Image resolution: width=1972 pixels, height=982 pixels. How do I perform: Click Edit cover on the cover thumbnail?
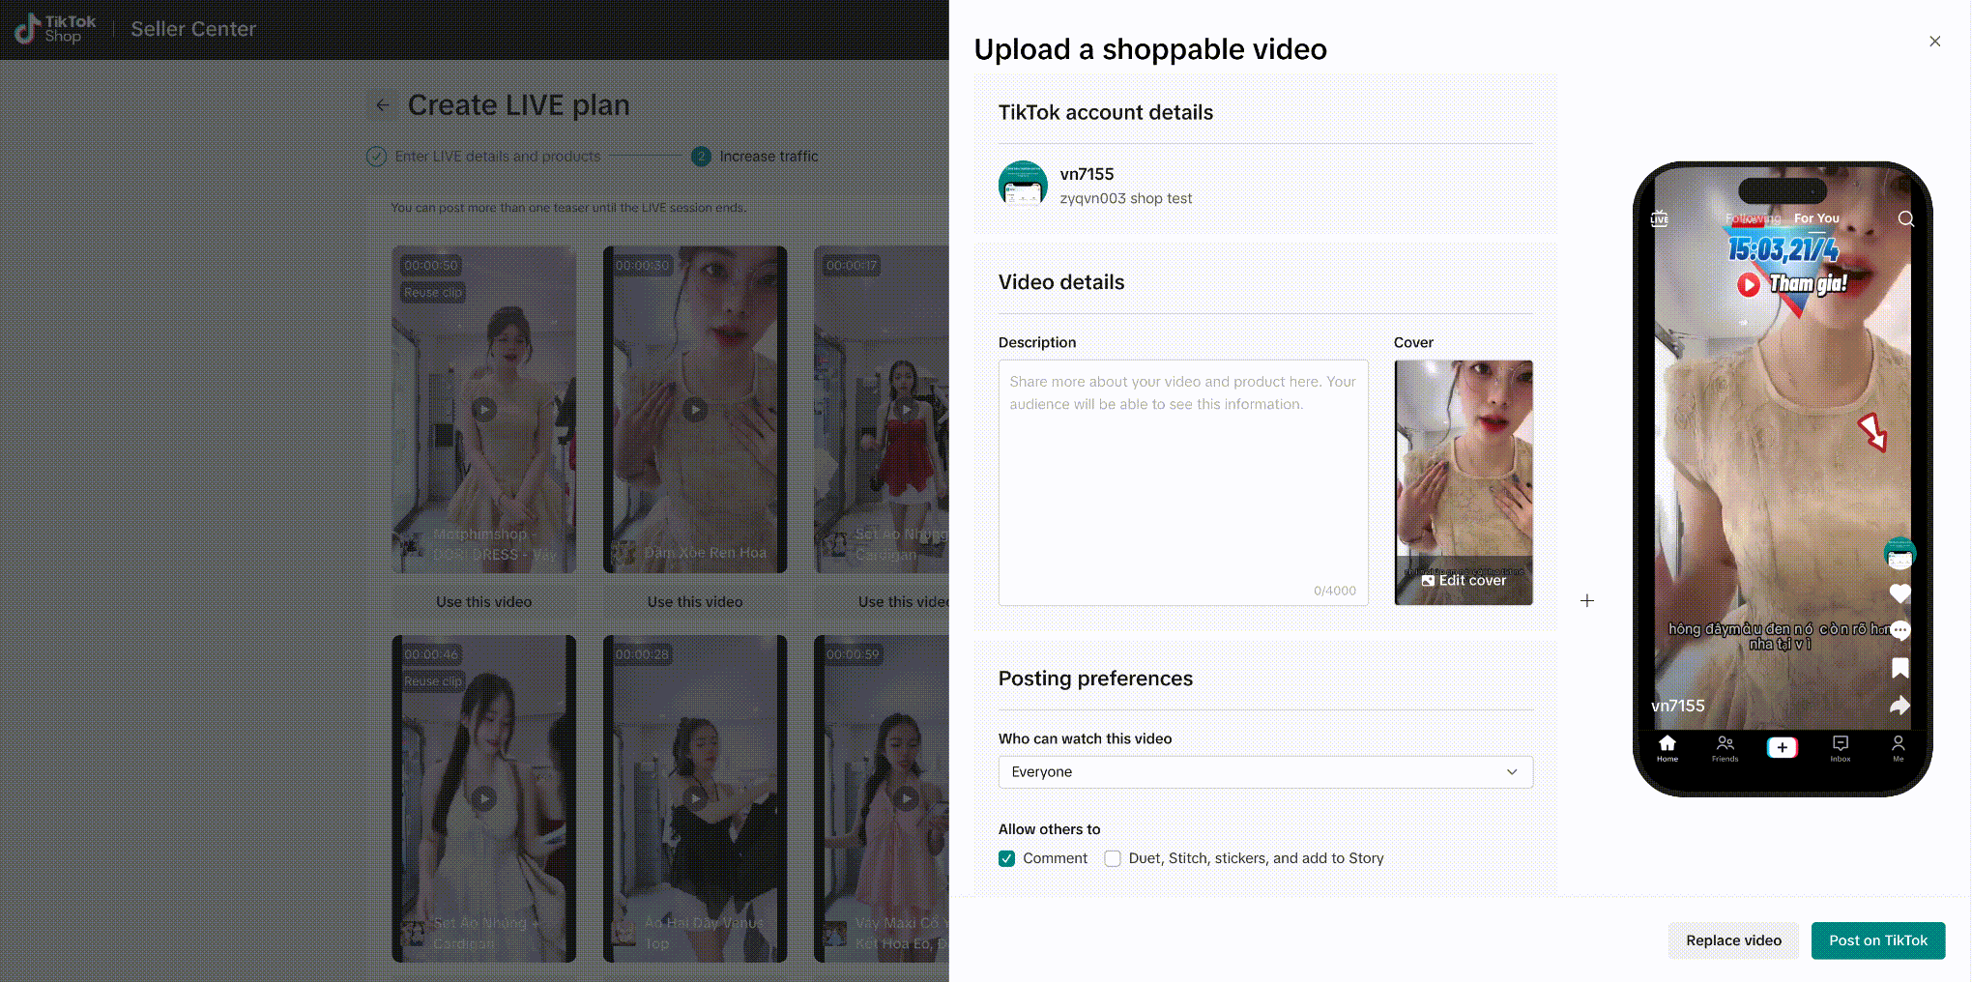pyautogui.click(x=1464, y=580)
